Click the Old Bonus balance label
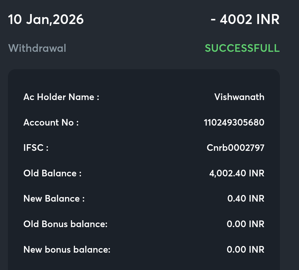Screen dimensions: 299x270 [x=65, y=224]
